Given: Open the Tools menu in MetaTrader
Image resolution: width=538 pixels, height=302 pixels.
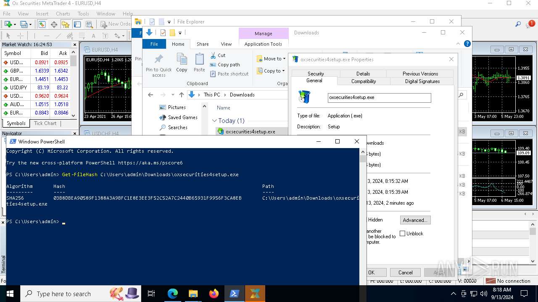Looking at the screenshot, I should click(83, 14).
